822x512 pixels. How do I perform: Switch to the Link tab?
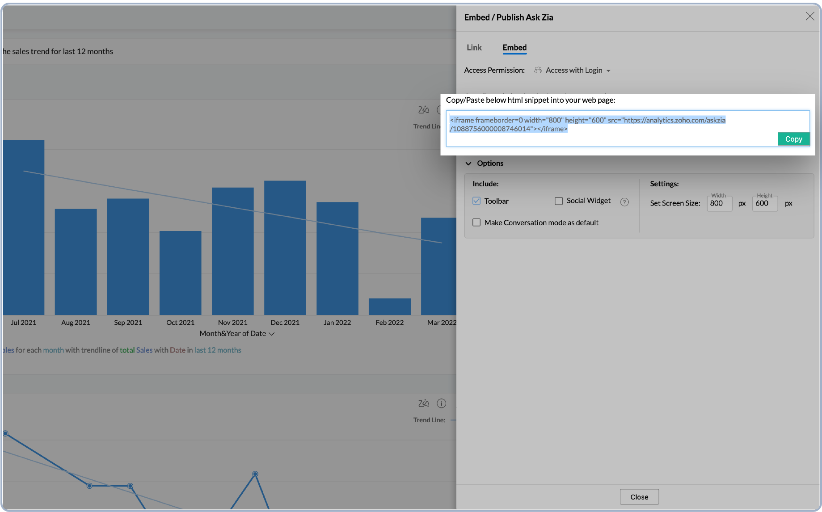tap(474, 48)
